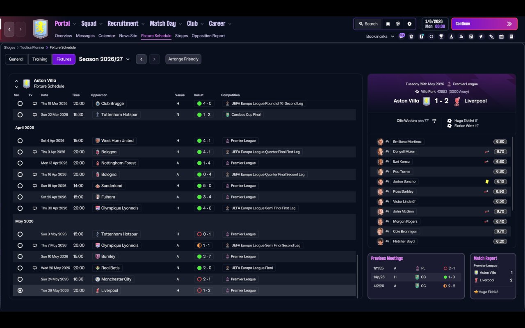Click the 1/6/2026 date and time box
The width and height of the screenshot is (525, 328).
[435, 24]
